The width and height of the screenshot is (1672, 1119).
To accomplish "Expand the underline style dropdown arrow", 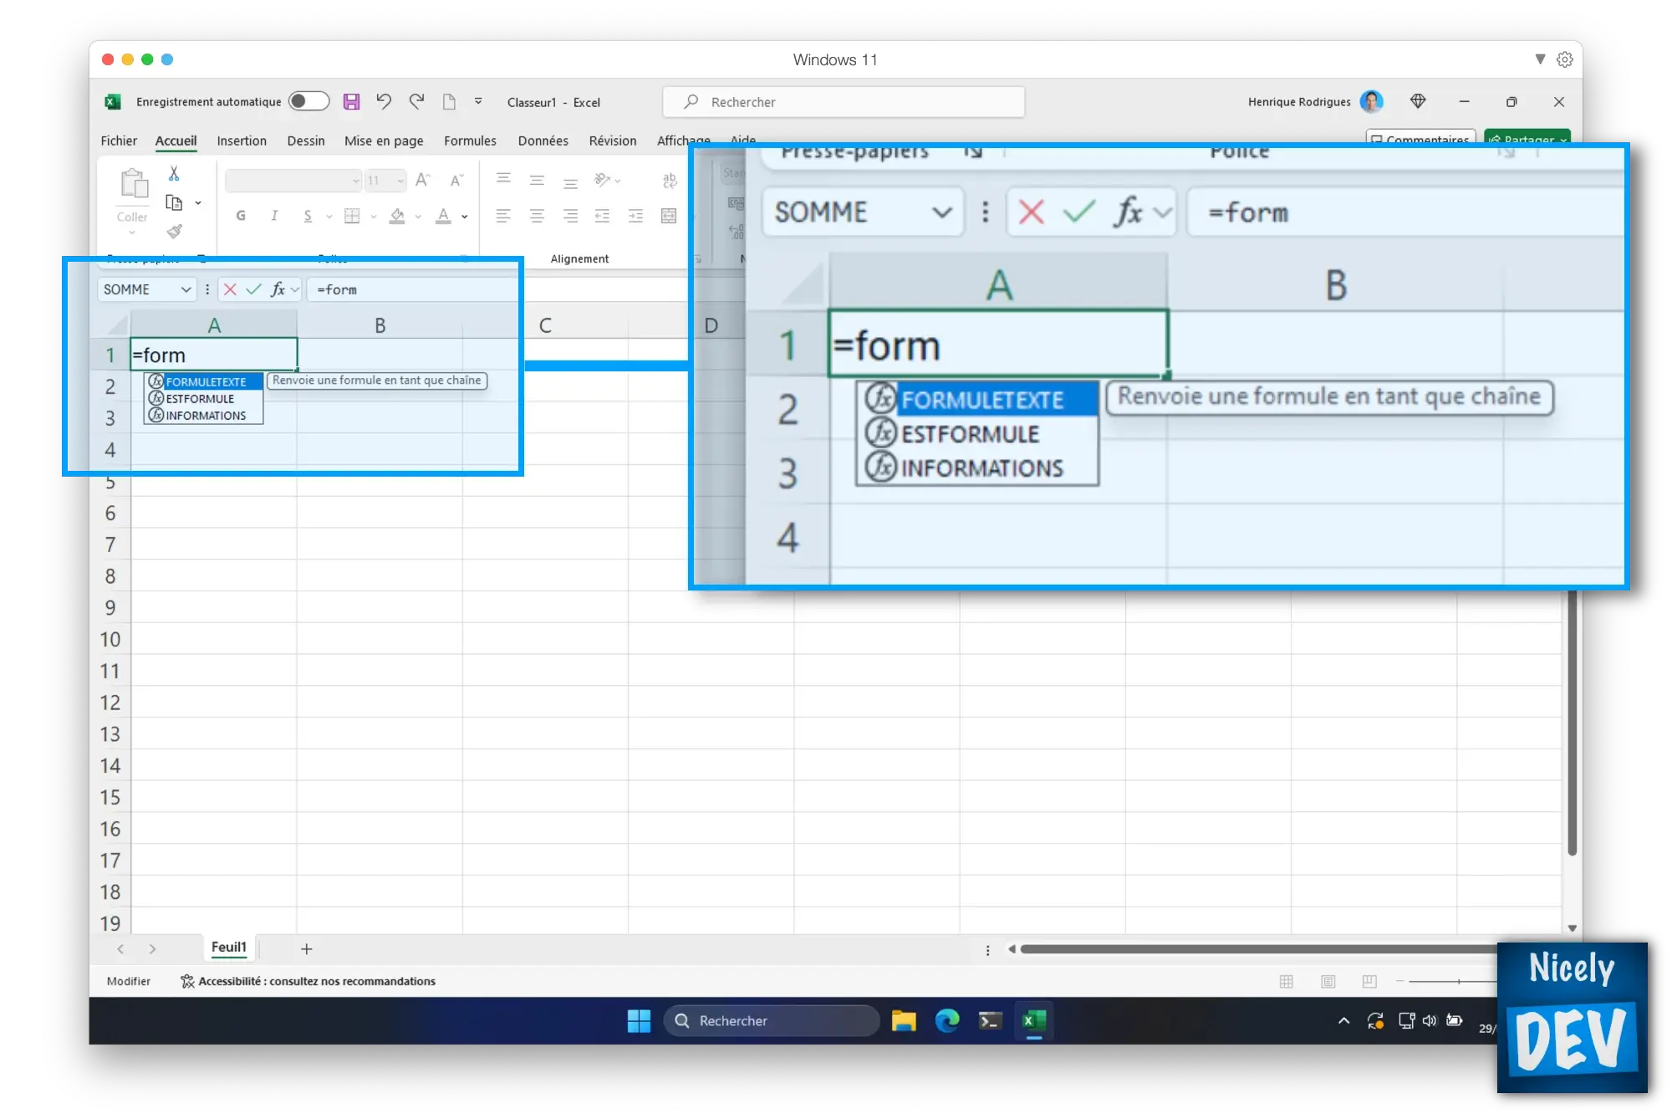I will [x=329, y=217].
